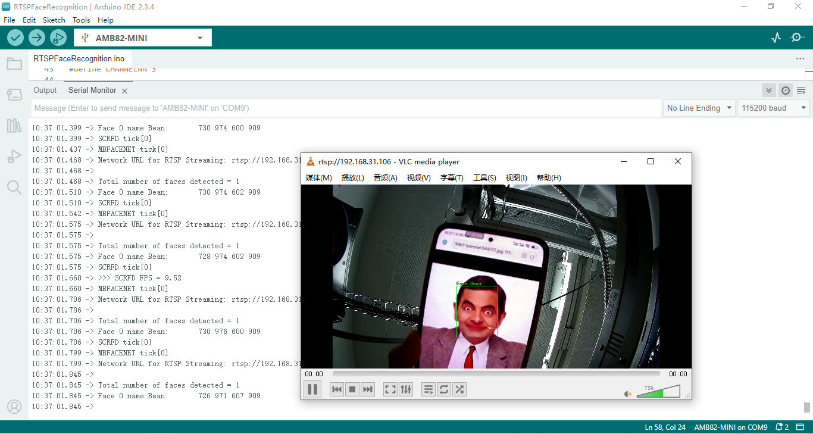This screenshot has width=813, height=434.
Task: Open Serial Monitor magnifier icon in the toolbar
Action: coord(798,38)
